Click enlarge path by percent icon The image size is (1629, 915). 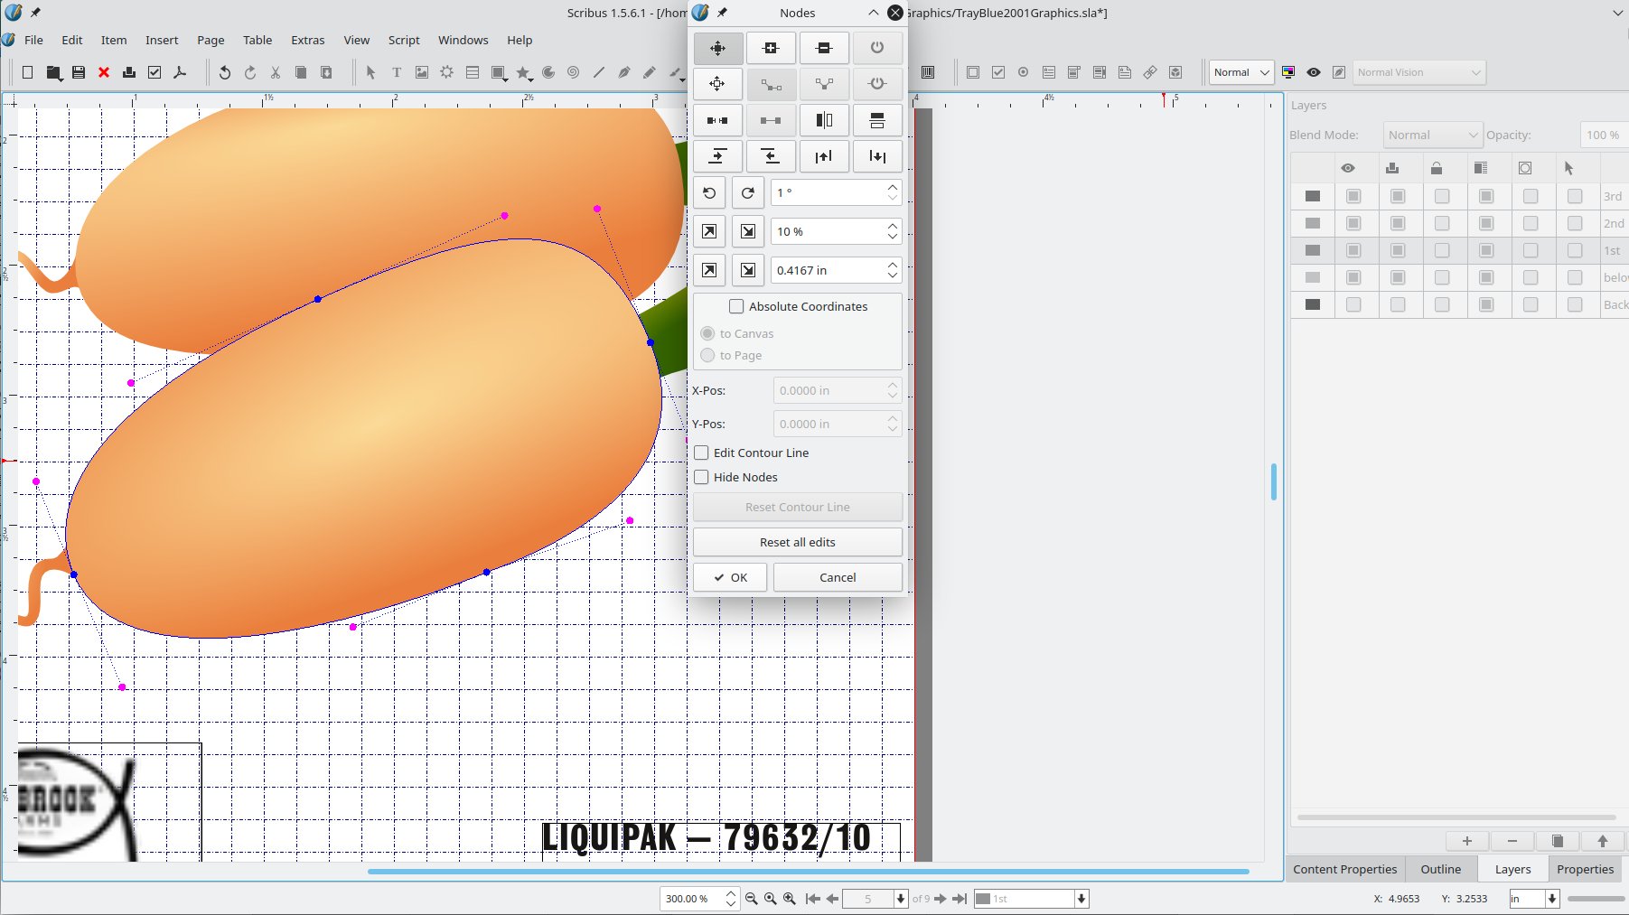point(709,231)
